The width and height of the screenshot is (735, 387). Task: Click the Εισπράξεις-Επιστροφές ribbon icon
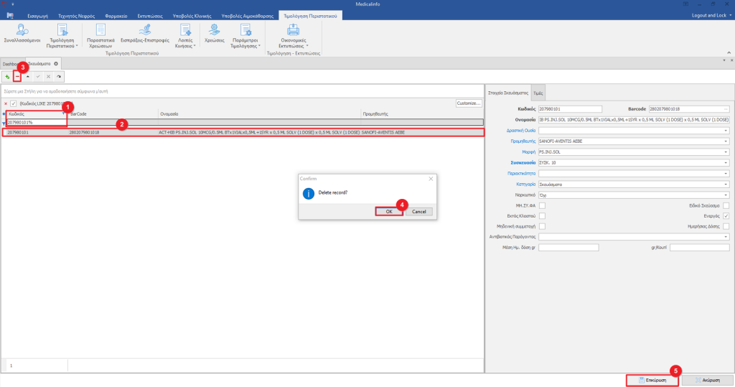(x=144, y=29)
